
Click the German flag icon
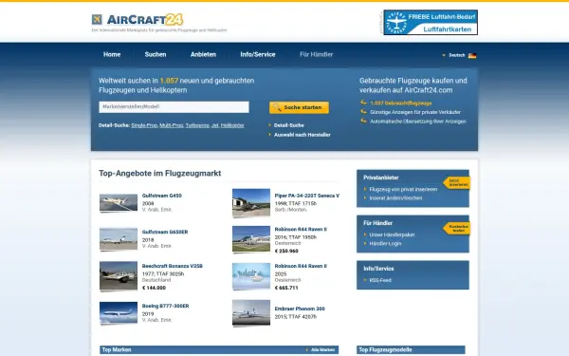coord(472,56)
